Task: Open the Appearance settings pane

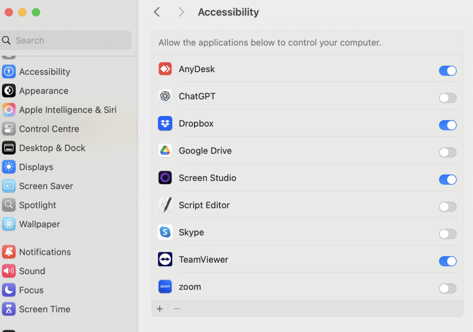Action: [x=44, y=91]
